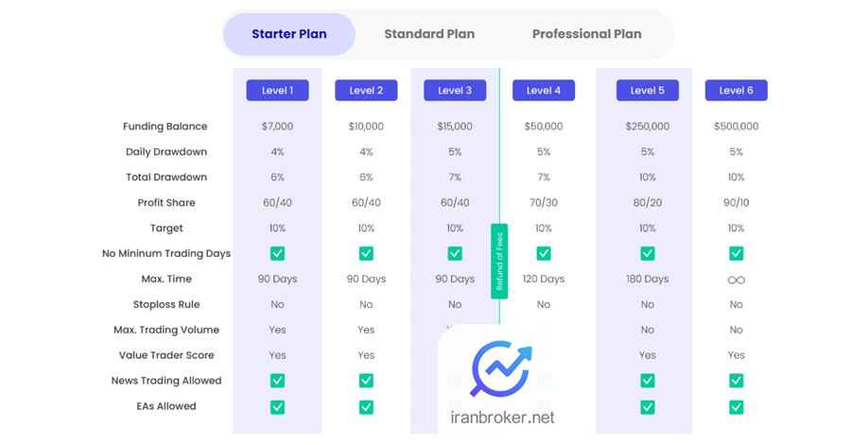Click the Level 4 button
851x445 pixels.
(x=544, y=91)
